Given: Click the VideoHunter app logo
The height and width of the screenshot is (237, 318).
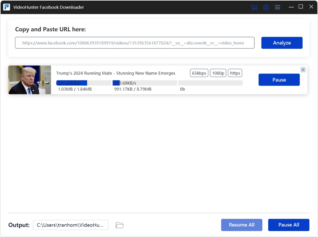Looking at the screenshot, I should click(x=7, y=7).
